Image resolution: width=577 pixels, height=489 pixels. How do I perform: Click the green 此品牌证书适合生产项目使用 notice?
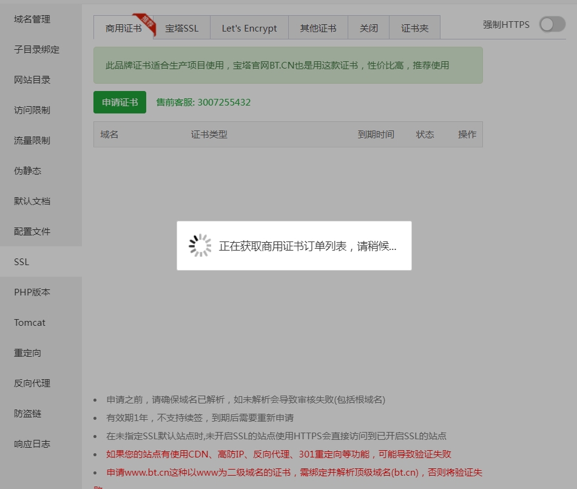click(288, 65)
